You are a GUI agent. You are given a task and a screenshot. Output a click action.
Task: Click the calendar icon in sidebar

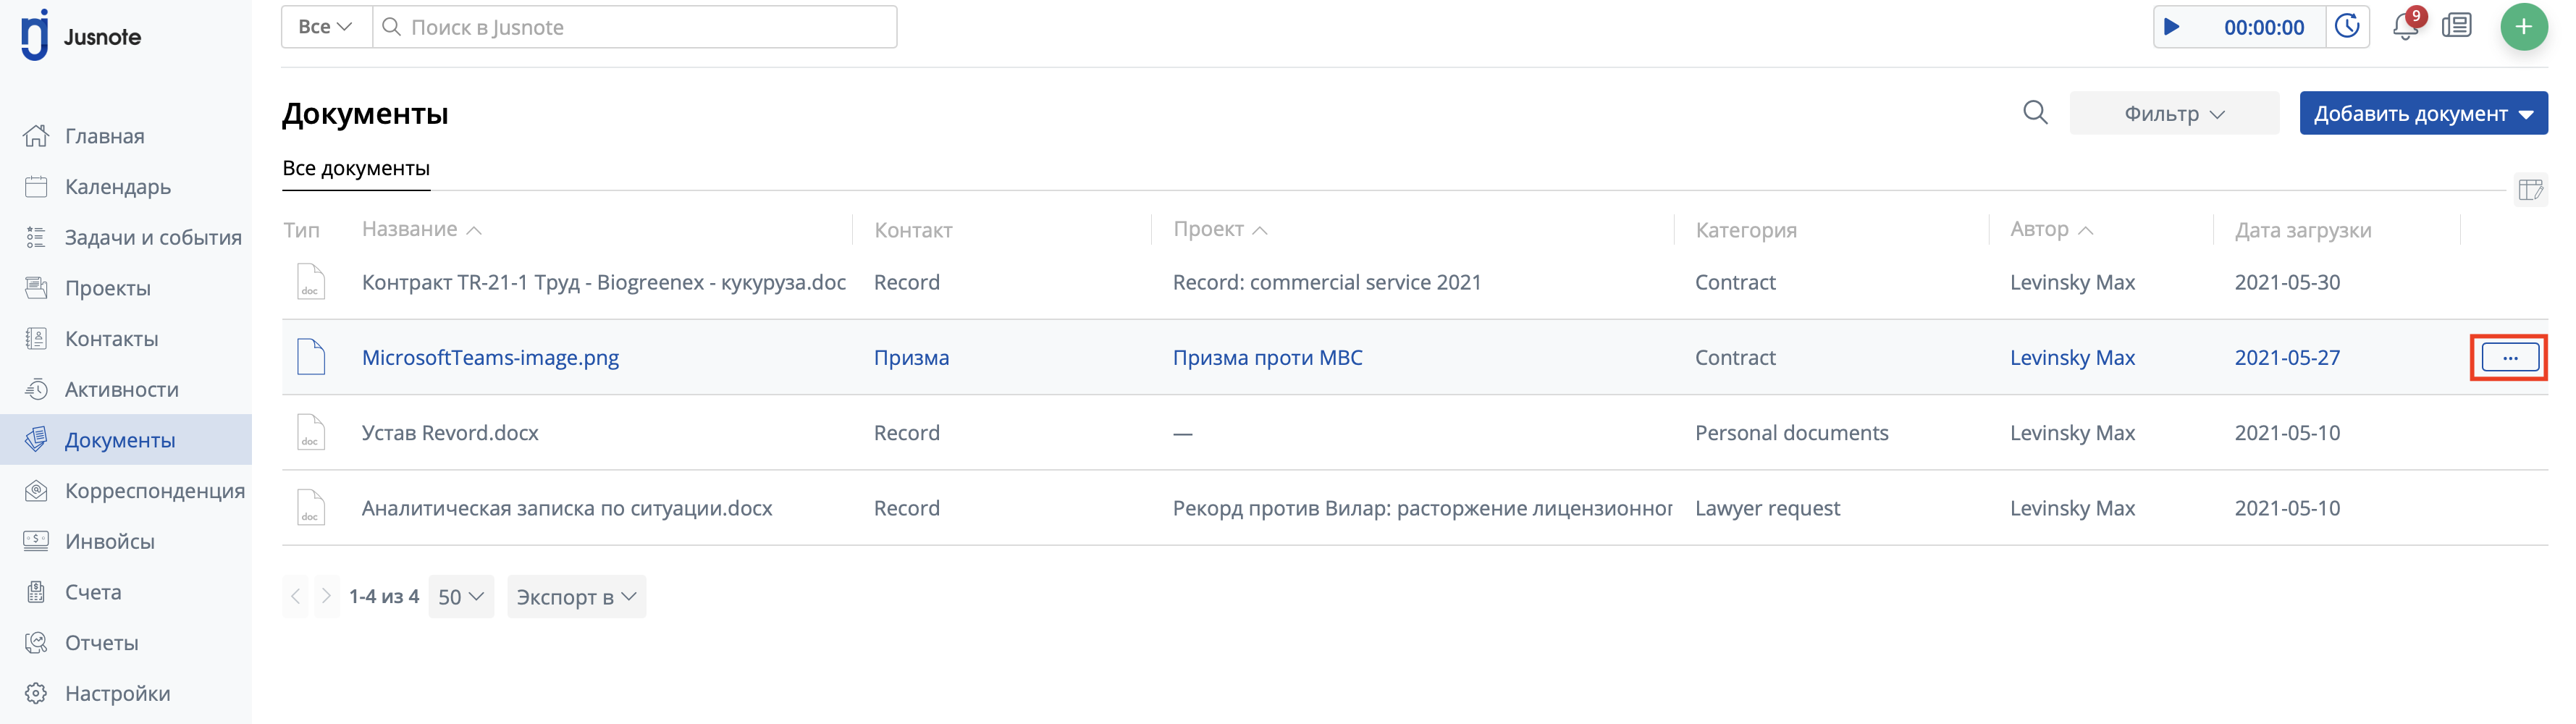(36, 186)
